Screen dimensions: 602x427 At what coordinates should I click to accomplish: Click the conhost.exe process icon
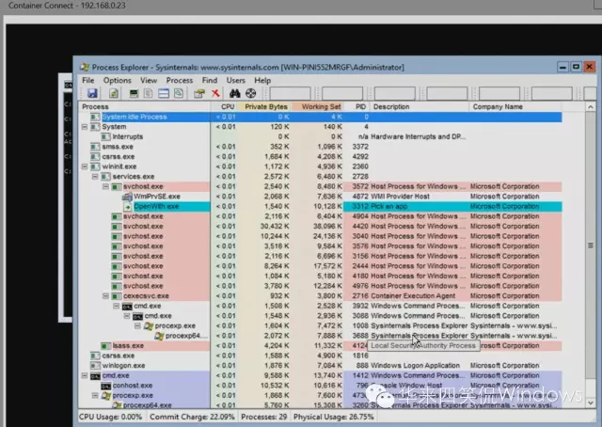point(106,386)
